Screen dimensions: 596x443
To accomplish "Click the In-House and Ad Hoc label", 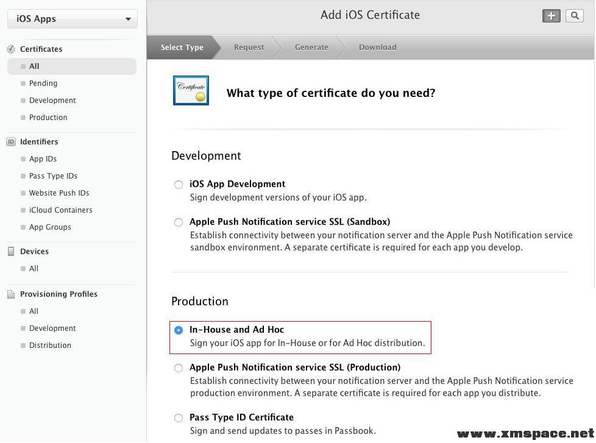I will point(237,330).
